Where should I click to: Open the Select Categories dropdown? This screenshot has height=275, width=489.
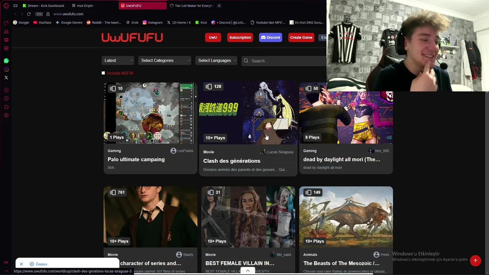(x=165, y=60)
